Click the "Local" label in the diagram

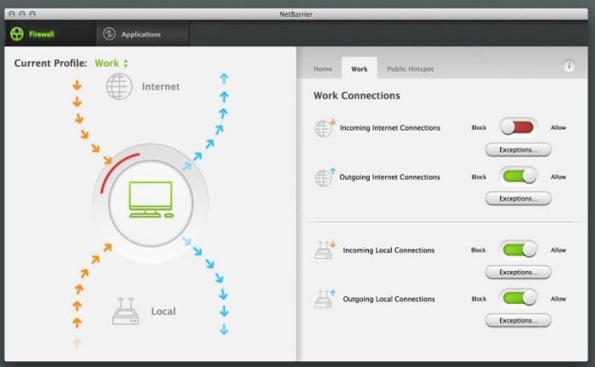pos(163,311)
